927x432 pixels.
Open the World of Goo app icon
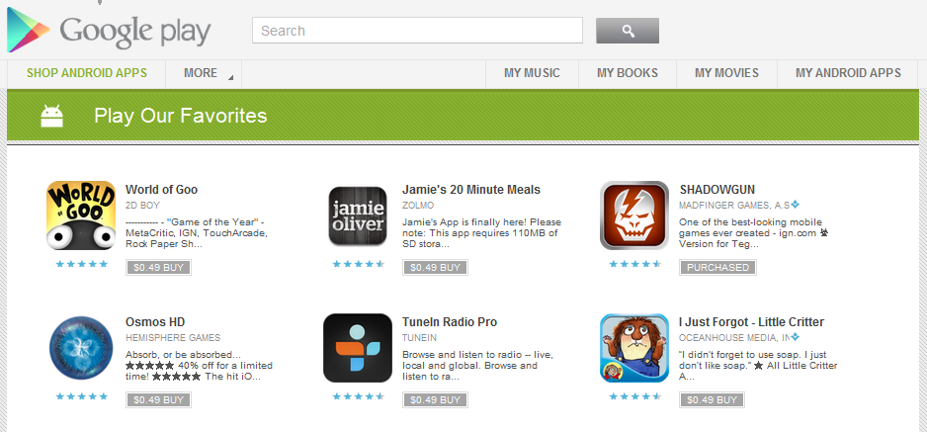(81, 216)
